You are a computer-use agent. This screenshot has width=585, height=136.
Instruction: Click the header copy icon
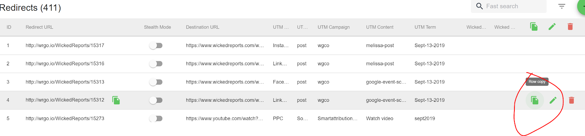pyautogui.click(x=534, y=26)
